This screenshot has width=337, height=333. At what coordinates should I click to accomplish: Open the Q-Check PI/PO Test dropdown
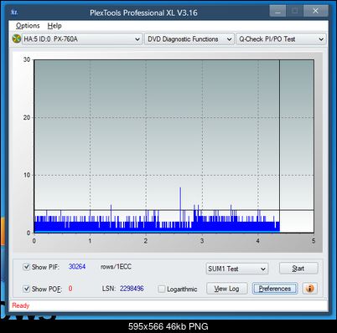[281, 39]
